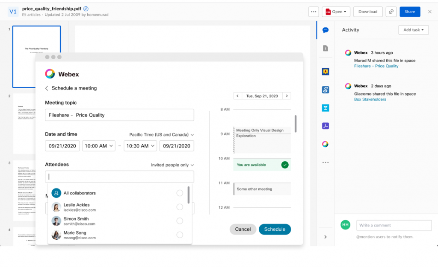The image size is (438, 267).
Task: Open the file options ellipsis menu
Action: 314,12
